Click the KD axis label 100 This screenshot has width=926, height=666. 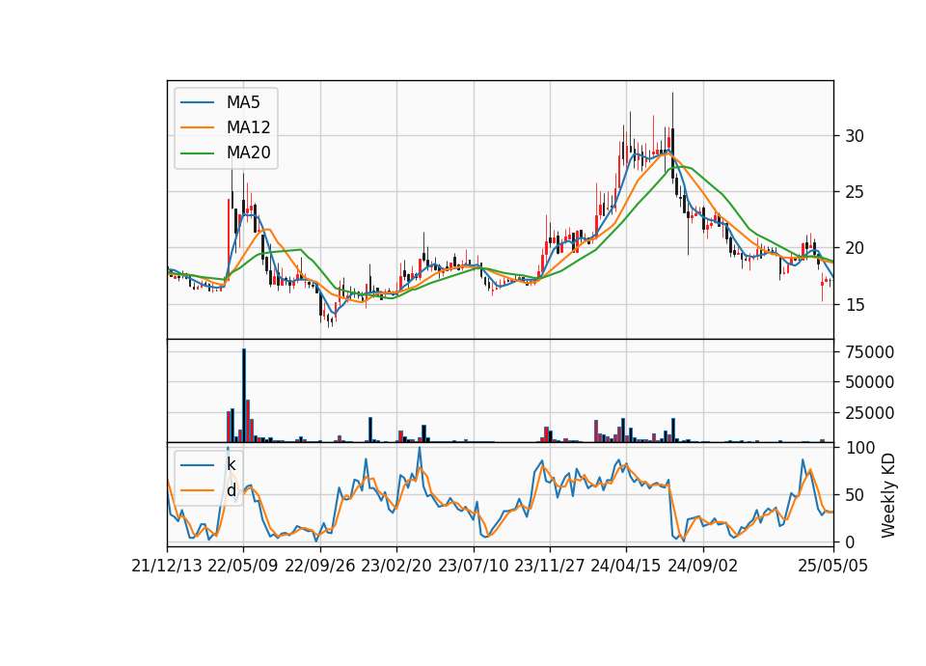(859, 448)
